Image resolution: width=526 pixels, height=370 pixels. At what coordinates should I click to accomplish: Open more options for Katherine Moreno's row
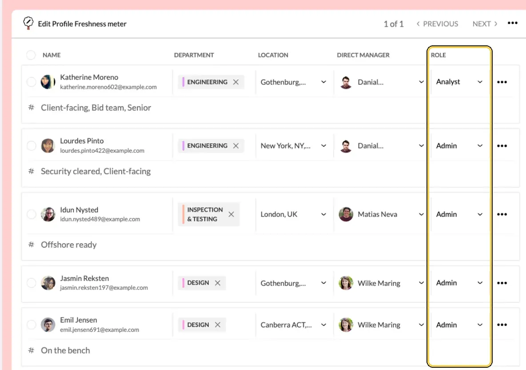[502, 82]
